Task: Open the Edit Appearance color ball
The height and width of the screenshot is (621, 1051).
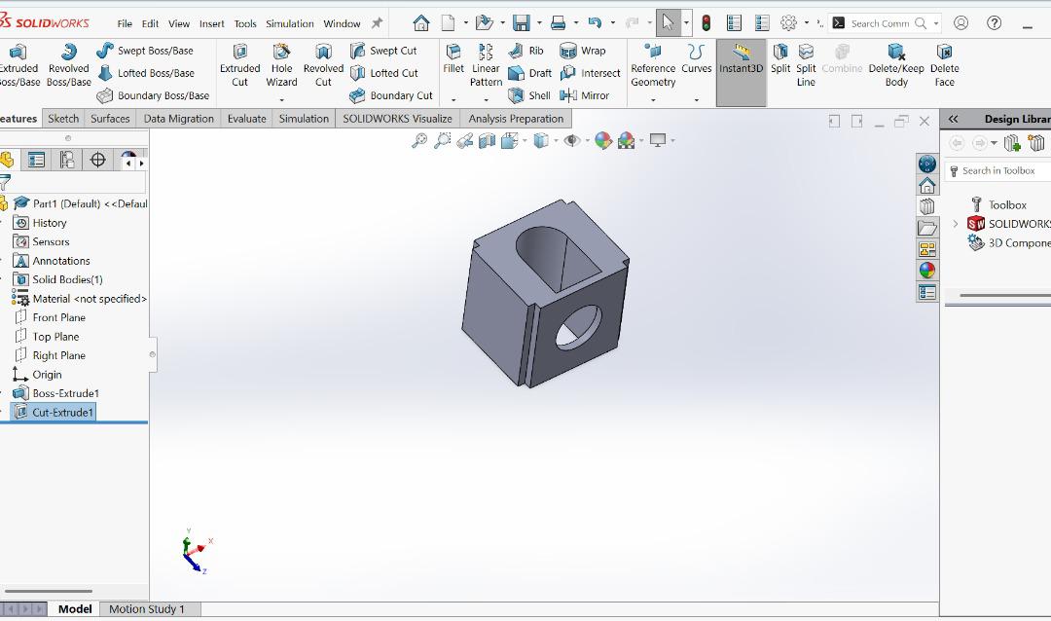Action: coord(603,141)
